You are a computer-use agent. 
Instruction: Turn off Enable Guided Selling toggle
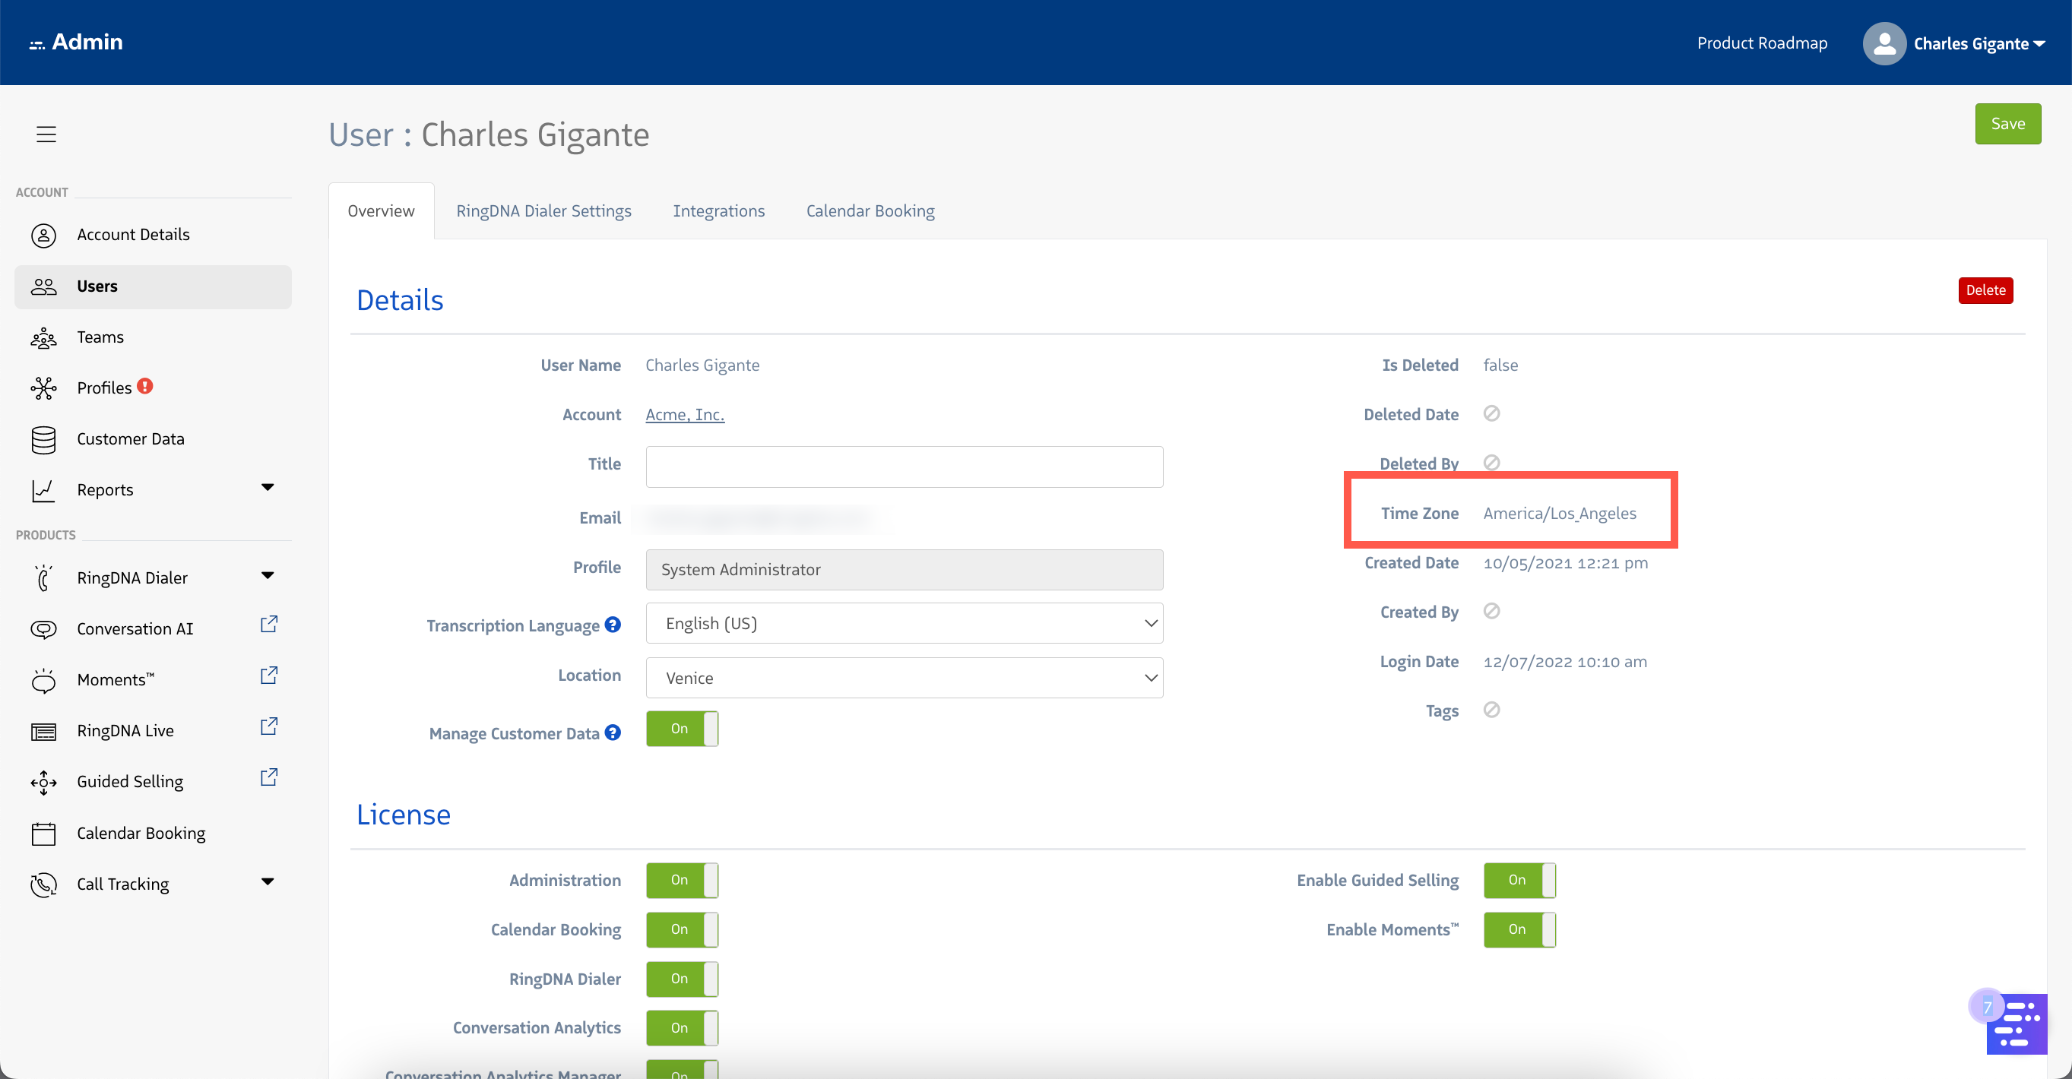[x=1519, y=881]
